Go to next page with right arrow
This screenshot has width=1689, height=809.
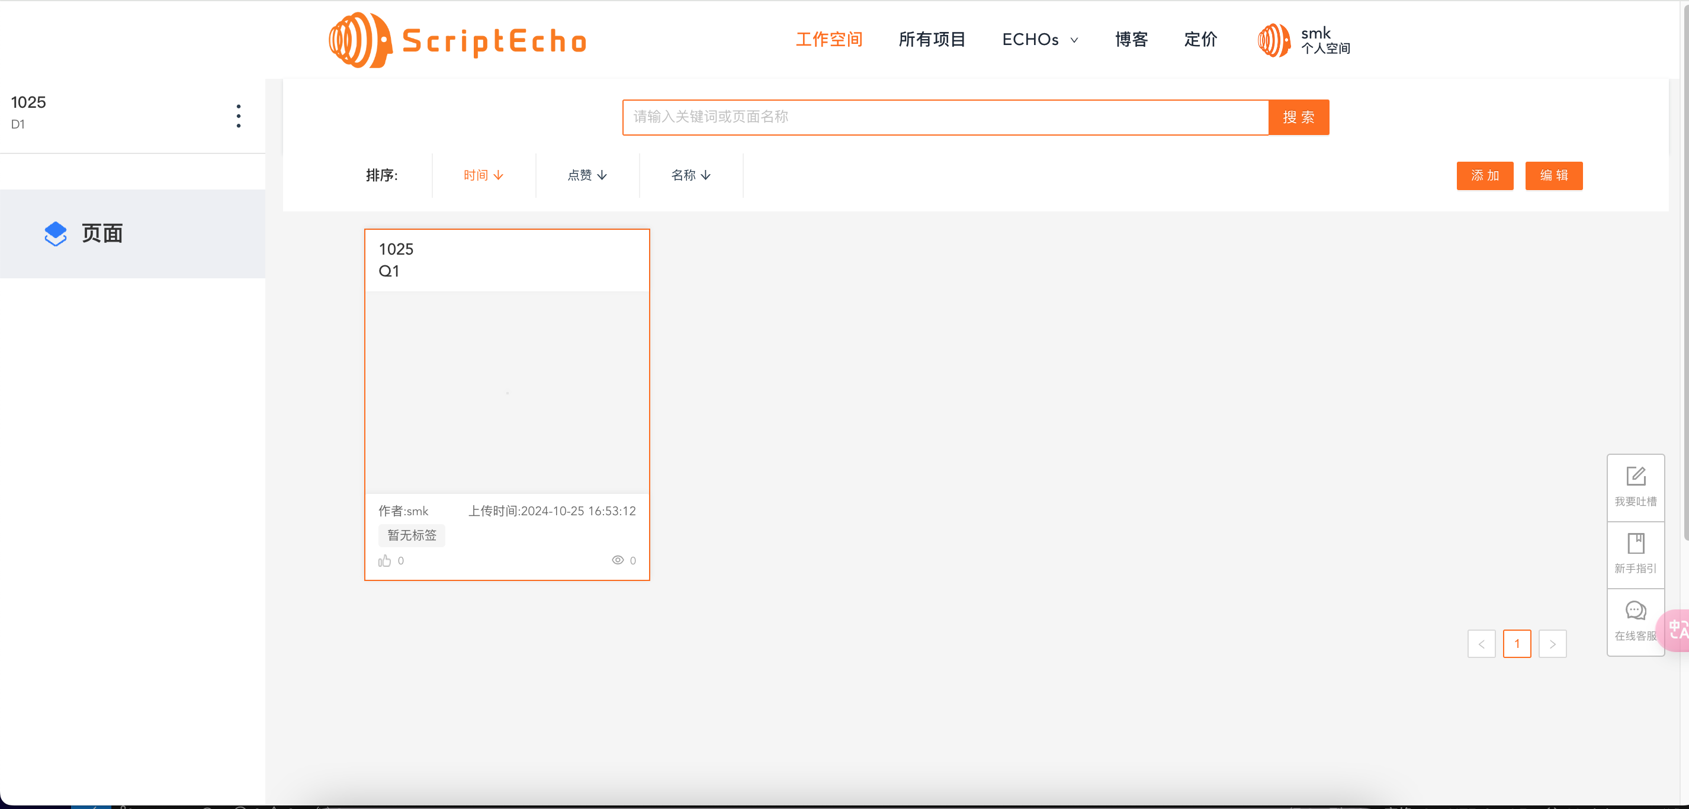point(1553,644)
